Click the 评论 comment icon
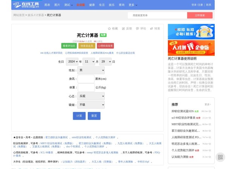This screenshot has height=169, width=226. (x=137, y=29)
